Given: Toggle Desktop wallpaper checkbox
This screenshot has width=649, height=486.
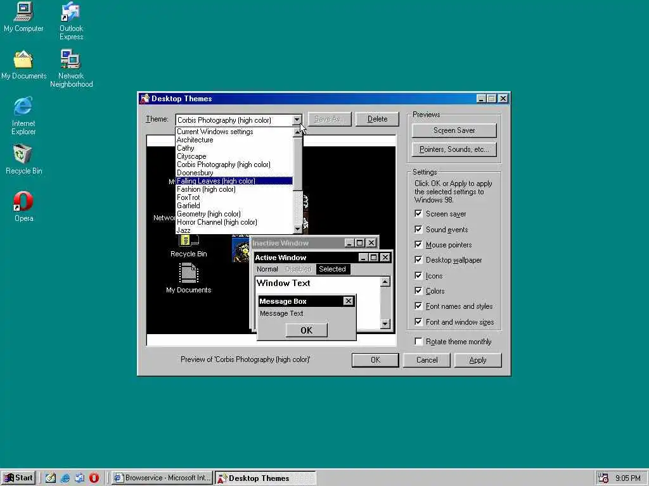Looking at the screenshot, I should pos(418,260).
